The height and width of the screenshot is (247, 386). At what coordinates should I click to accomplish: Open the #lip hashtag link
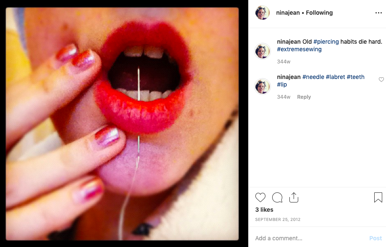[282, 84]
